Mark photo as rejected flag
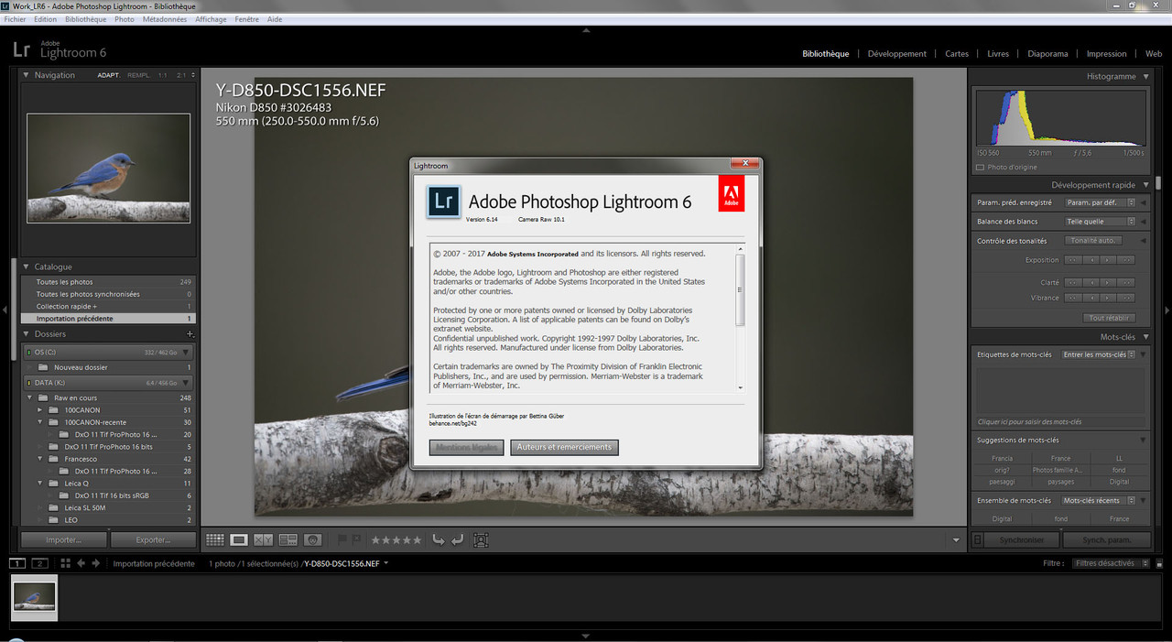Image resolution: width=1172 pixels, height=642 pixels. (356, 540)
